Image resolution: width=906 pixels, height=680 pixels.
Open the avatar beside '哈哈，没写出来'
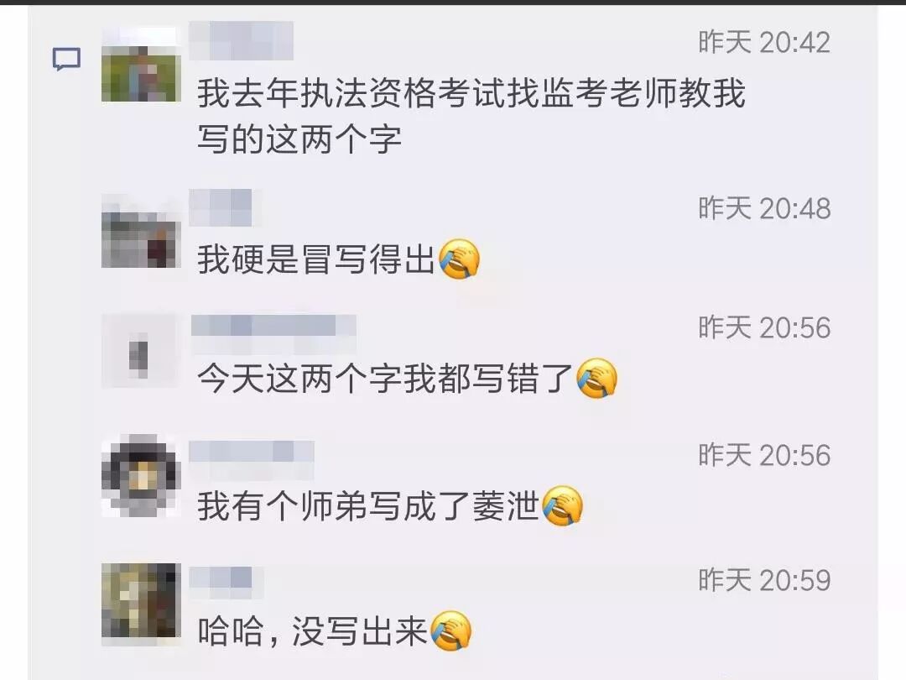coord(141,604)
